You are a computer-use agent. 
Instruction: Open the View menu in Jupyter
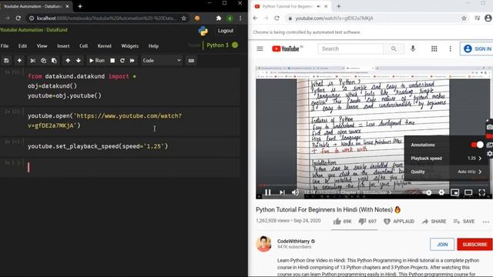pos(42,46)
